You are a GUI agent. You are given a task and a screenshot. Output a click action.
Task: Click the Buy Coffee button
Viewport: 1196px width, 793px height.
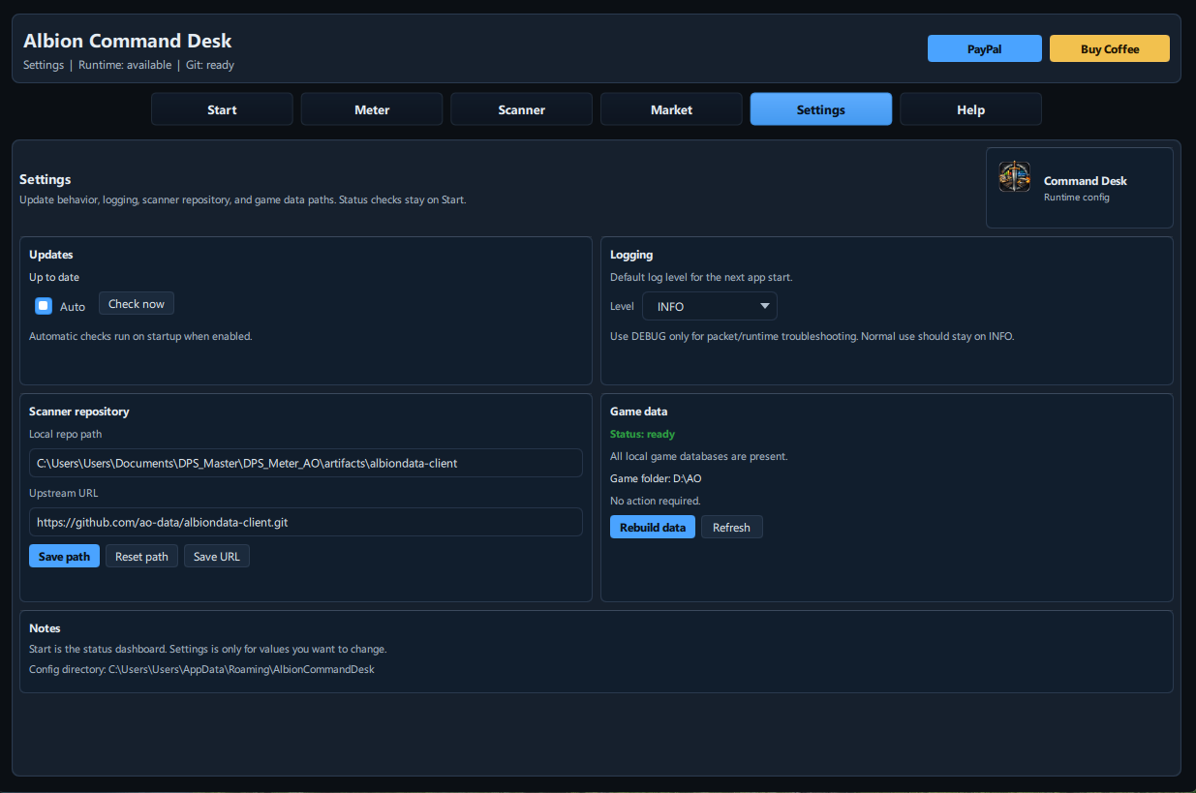point(1109,47)
